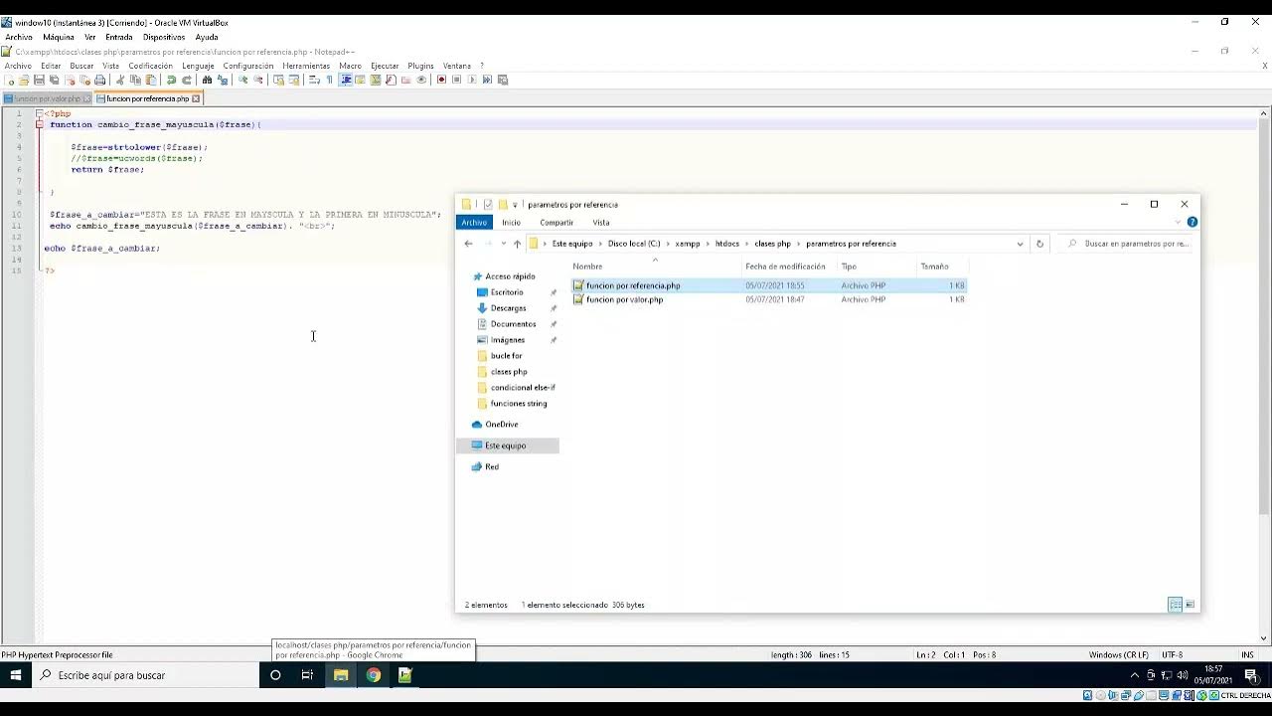Collapse the function fold marker on line 2

[x=40, y=124]
